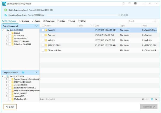The width and height of the screenshot is (161, 113).
Task: Click the search magnifier icon
Action: click(x=155, y=21)
